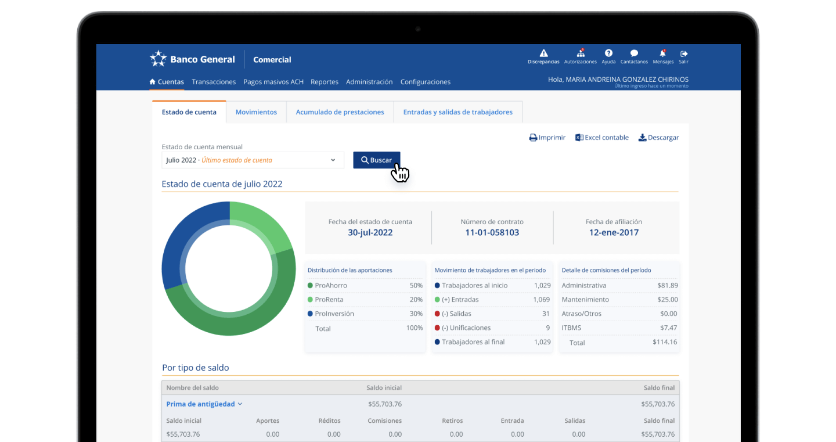Viewport: 836px width, 442px height.
Task: Switch to Acumulado de prestaciones tab
Action: [x=340, y=112]
